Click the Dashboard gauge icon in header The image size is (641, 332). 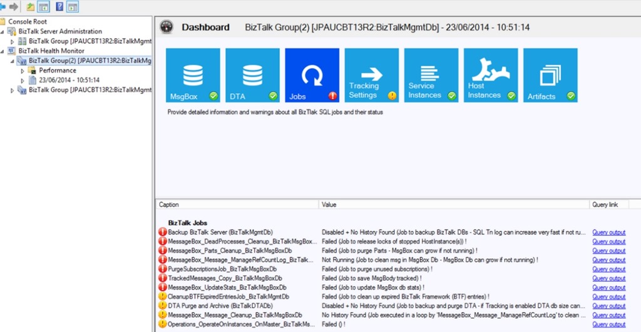coord(167,27)
